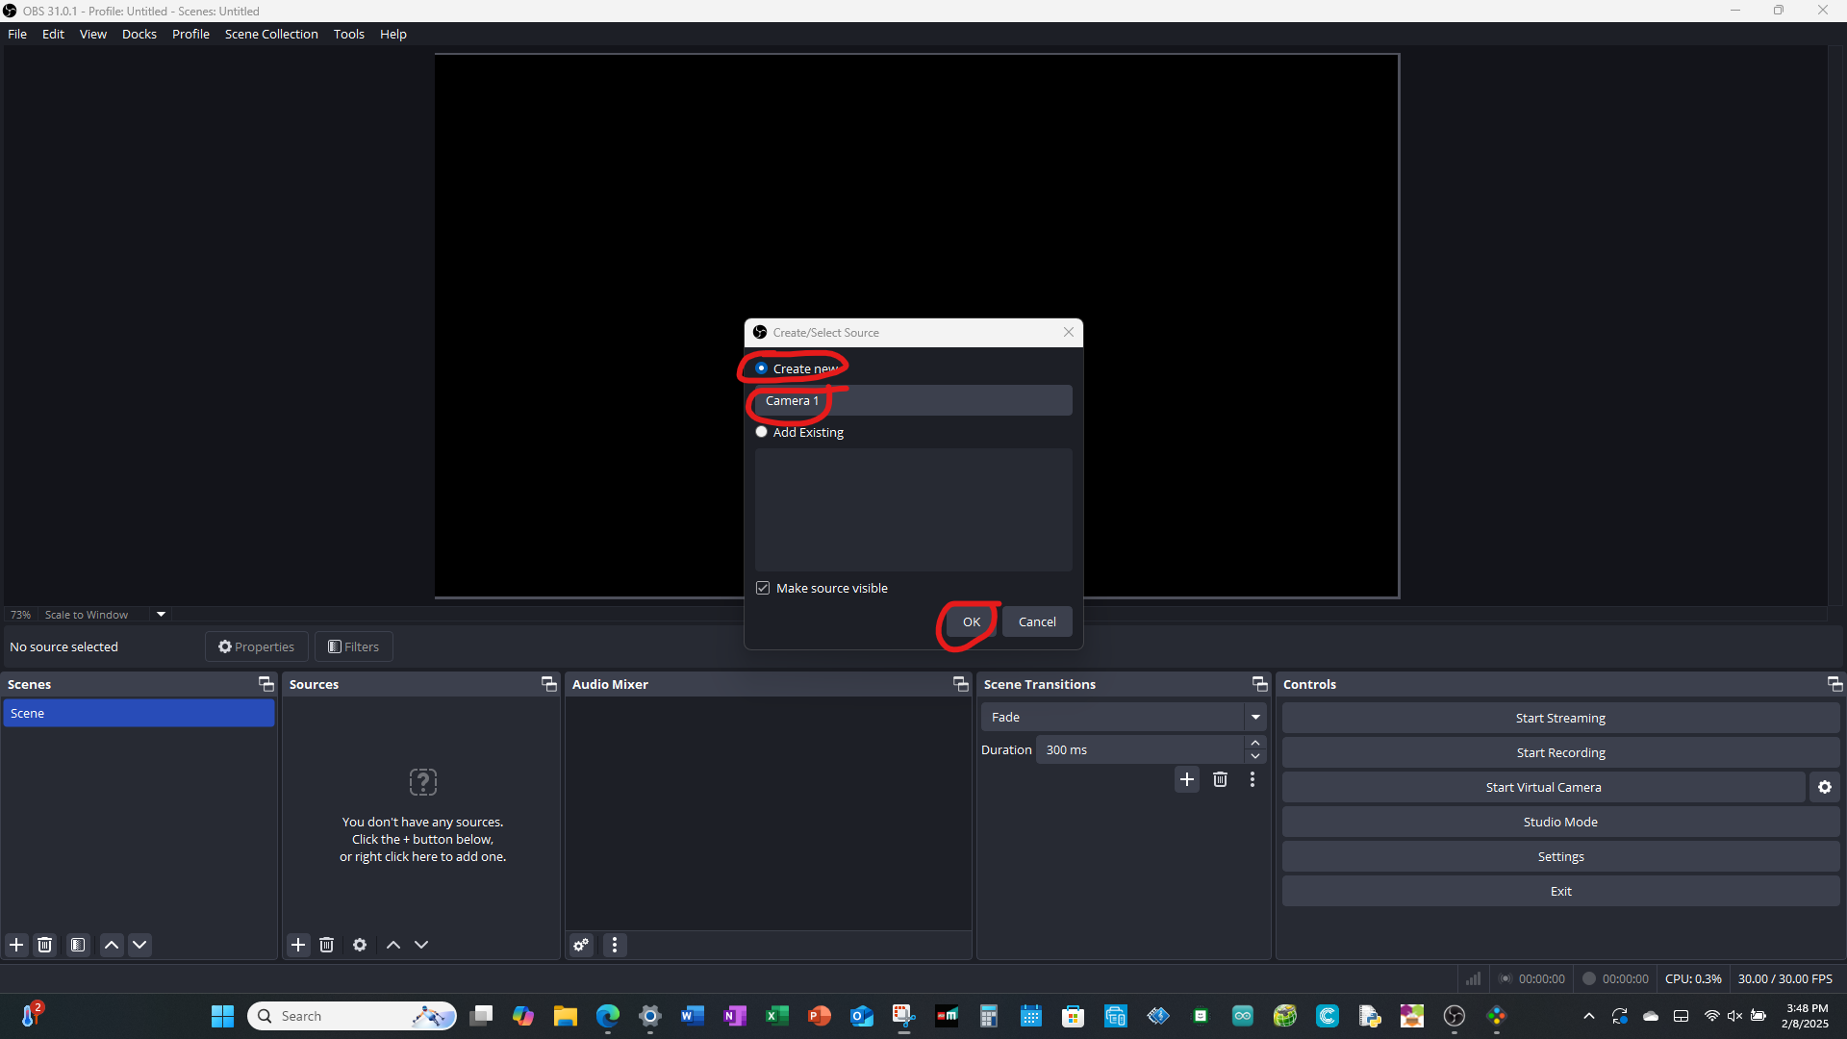The height and width of the screenshot is (1039, 1847).
Task: Open the Tools menu
Action: pyautogui.click(x=348, y=34)
